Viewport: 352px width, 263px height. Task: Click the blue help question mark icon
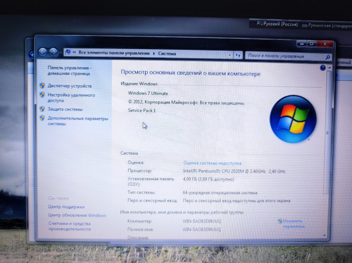pos(323,68)
